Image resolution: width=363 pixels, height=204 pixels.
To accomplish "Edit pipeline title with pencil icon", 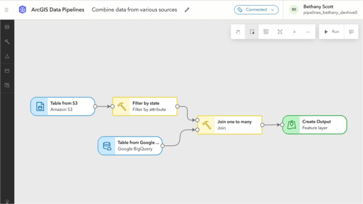I will pos(187,10).
